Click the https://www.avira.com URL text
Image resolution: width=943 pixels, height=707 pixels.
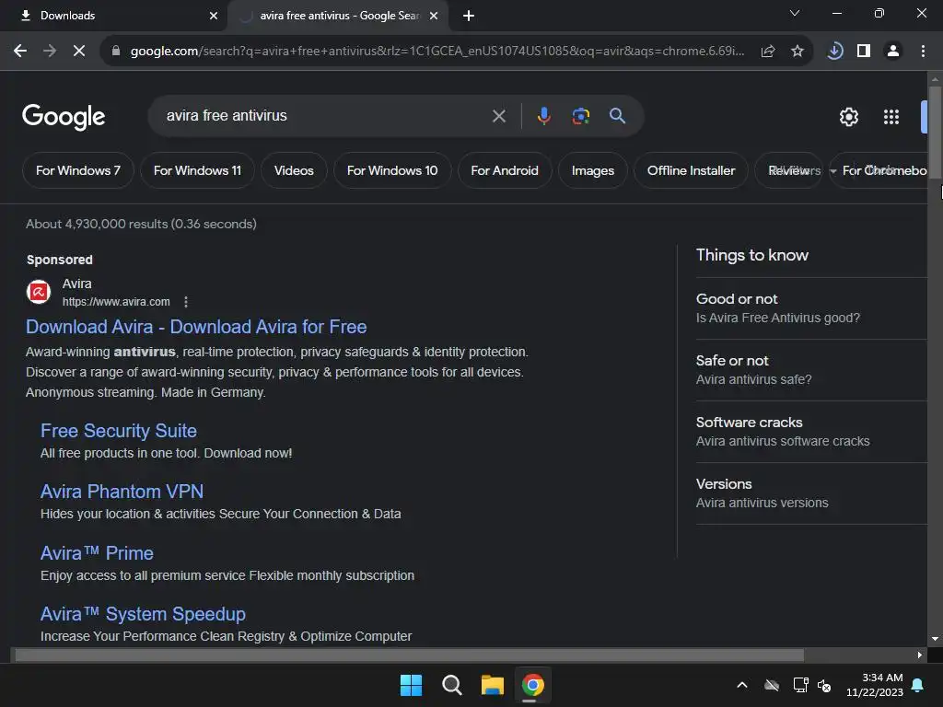click(x=116, y=302)
